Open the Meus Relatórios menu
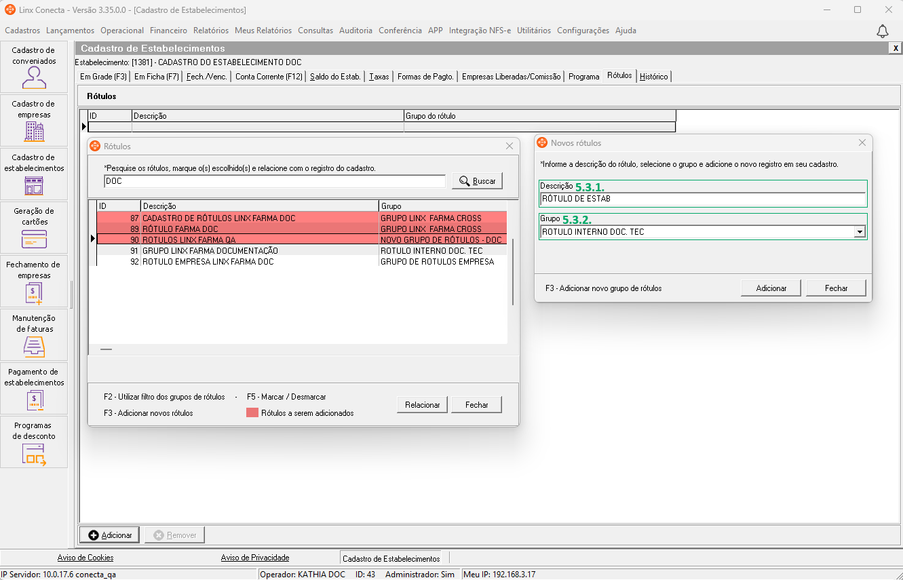The image size is (903, 580). [263, 31]
